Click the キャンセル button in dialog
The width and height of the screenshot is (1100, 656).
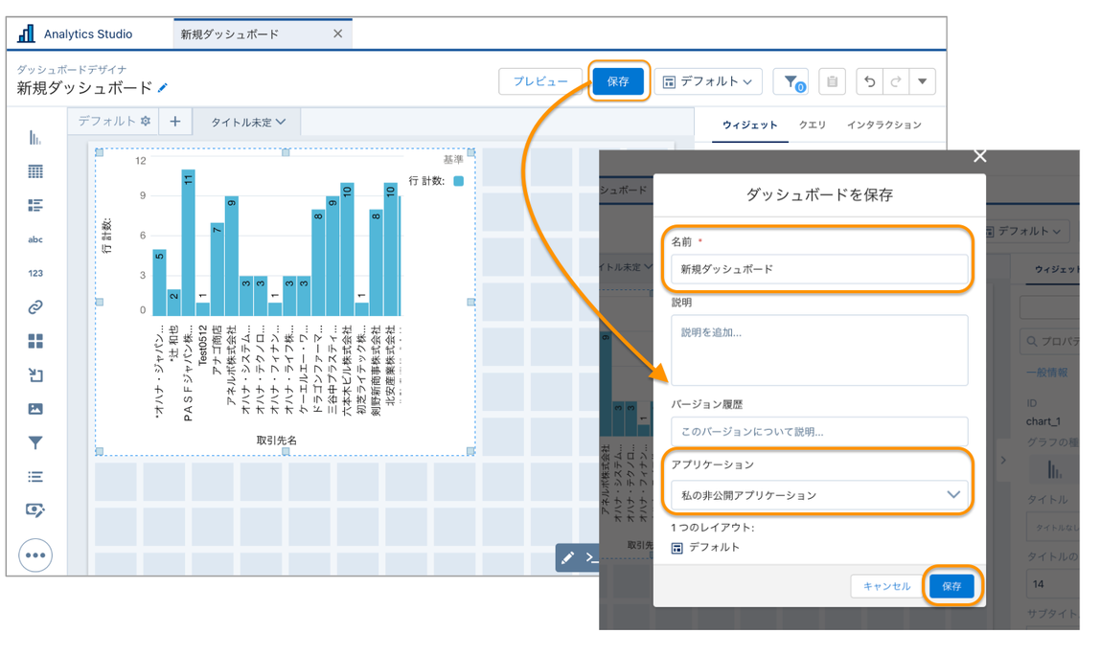pos(886,586)
